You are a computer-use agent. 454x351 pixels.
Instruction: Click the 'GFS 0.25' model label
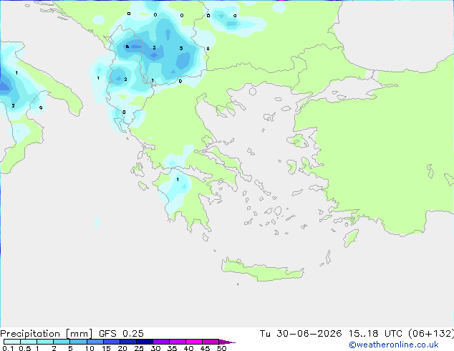tap(121, 334)
